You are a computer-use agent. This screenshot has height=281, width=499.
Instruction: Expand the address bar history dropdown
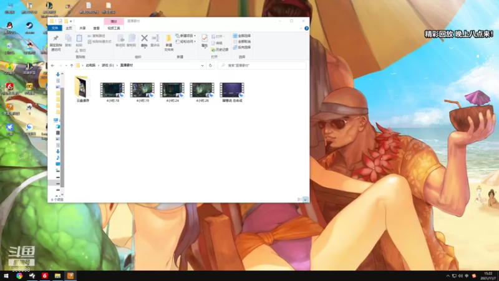[202, 66]
